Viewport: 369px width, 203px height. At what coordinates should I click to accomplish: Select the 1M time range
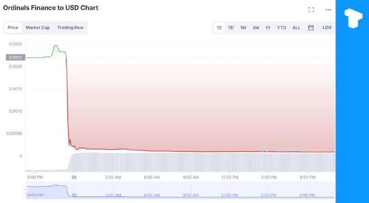243,28
